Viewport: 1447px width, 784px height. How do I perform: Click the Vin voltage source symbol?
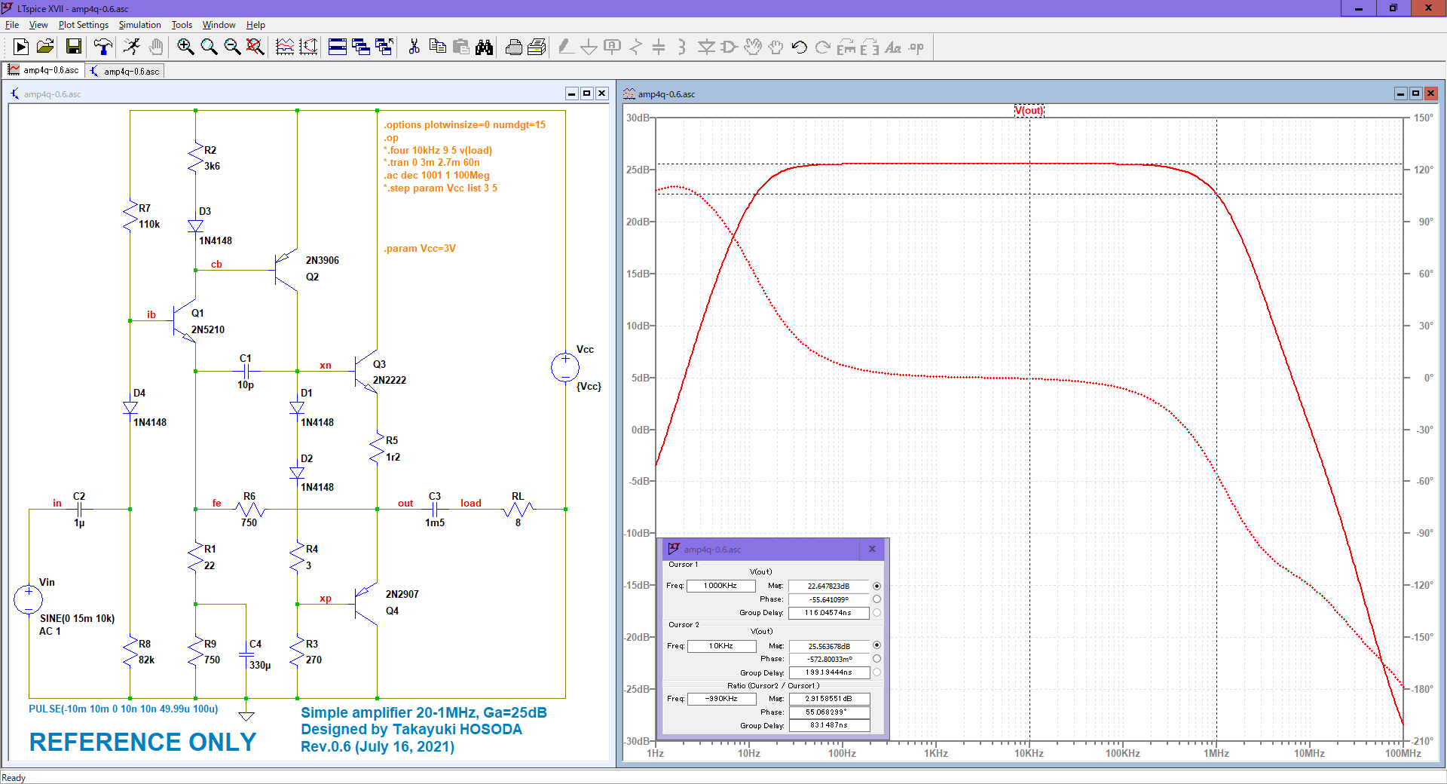click(29, 599)
